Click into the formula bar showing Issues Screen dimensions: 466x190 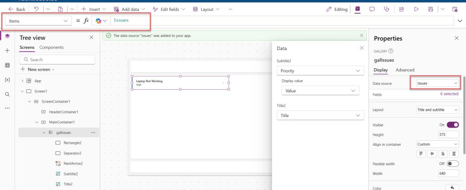282,21
